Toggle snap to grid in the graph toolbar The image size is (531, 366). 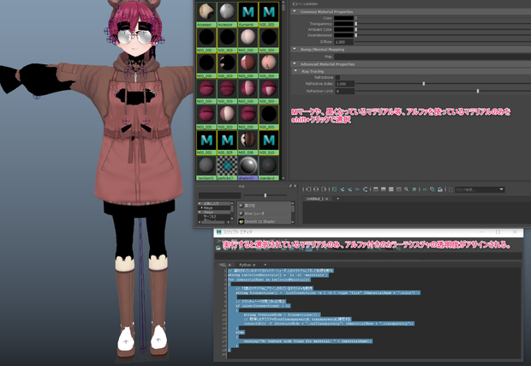[x=433, y=189]
